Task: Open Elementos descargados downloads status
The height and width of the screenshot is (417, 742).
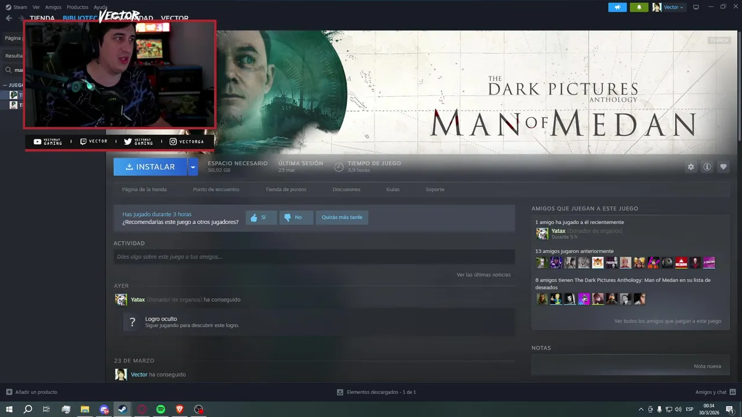Action: [x=377, y=392]
